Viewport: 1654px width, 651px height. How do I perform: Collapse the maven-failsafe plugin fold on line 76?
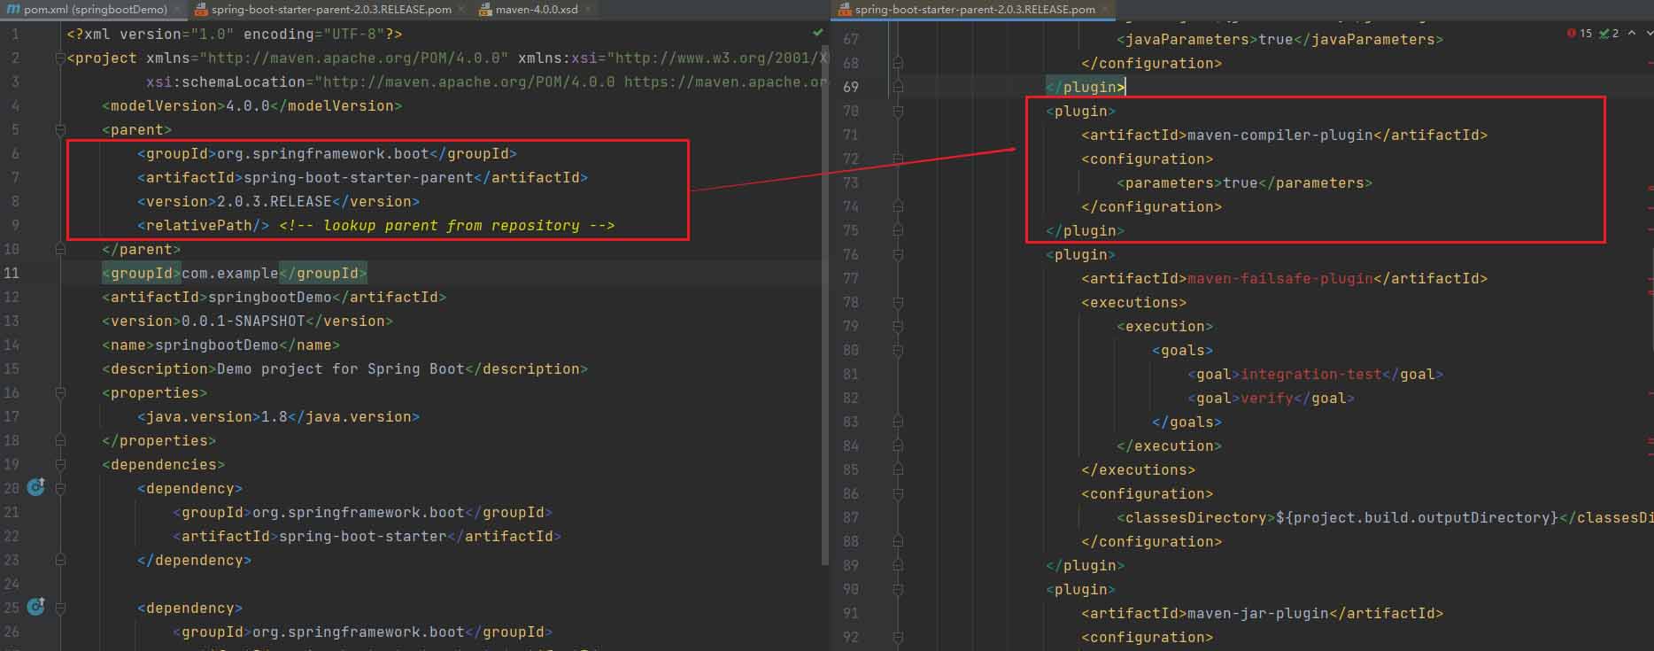pyautogui.click(x=898, y=254)
